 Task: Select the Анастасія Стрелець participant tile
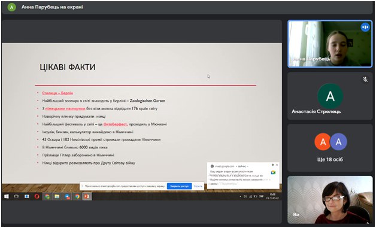point(330,96)
